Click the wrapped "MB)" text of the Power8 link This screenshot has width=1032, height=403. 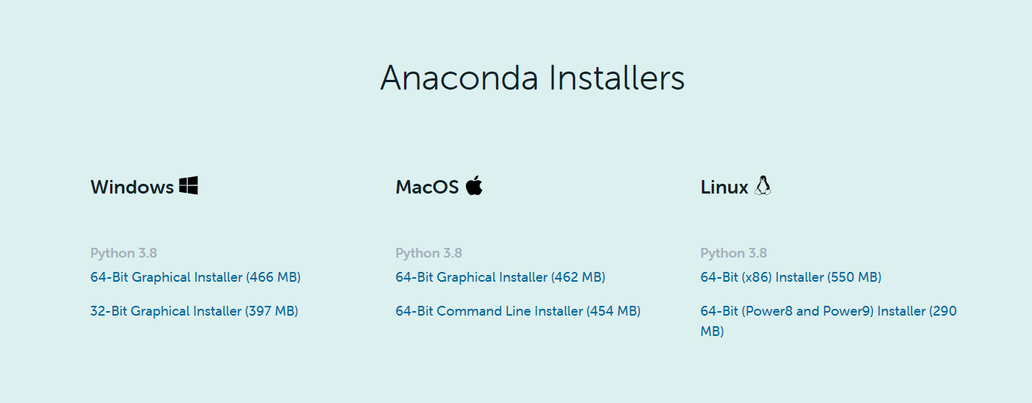pos(712,331)
